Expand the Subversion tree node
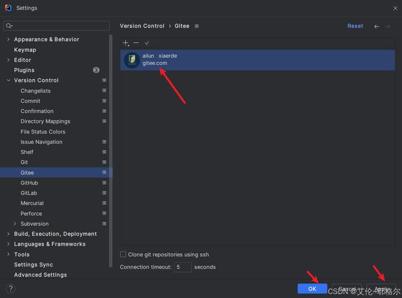Screen dimensions: 402x298 point(15,224)
